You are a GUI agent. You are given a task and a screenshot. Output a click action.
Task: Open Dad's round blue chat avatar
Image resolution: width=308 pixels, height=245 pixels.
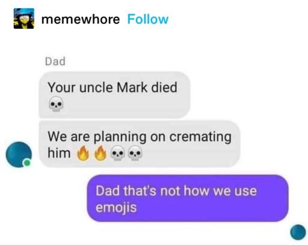[x=19, y=155]
